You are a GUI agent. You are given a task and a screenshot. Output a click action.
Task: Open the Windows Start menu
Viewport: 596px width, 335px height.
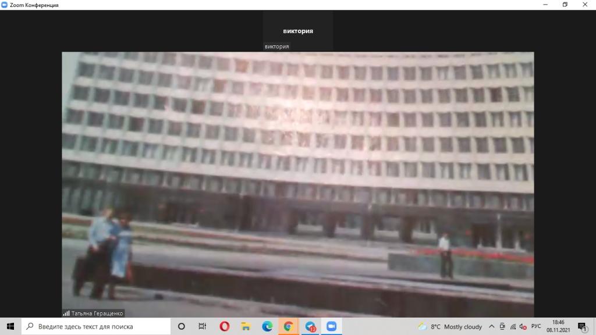[x=10, y=326]
